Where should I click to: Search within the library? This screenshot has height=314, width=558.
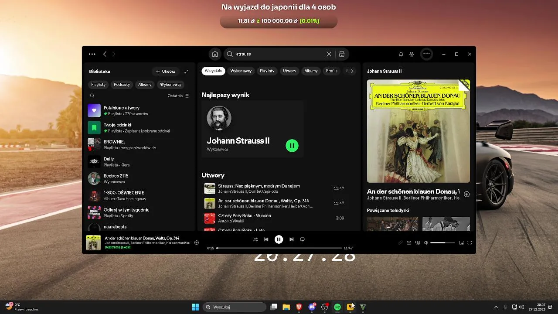tap(92, 96)
